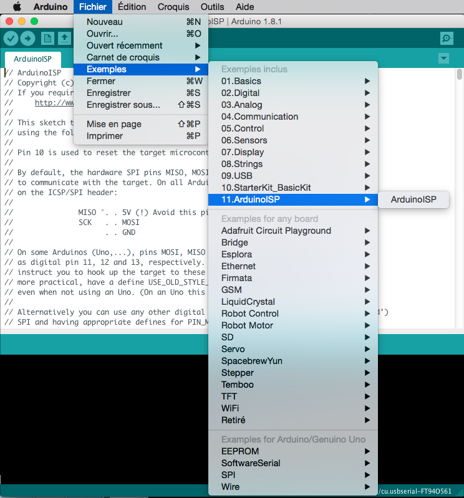Viewport: 464px width, 498px height.
Task: Click the Apple menu icon
Action: pos(17,7)
